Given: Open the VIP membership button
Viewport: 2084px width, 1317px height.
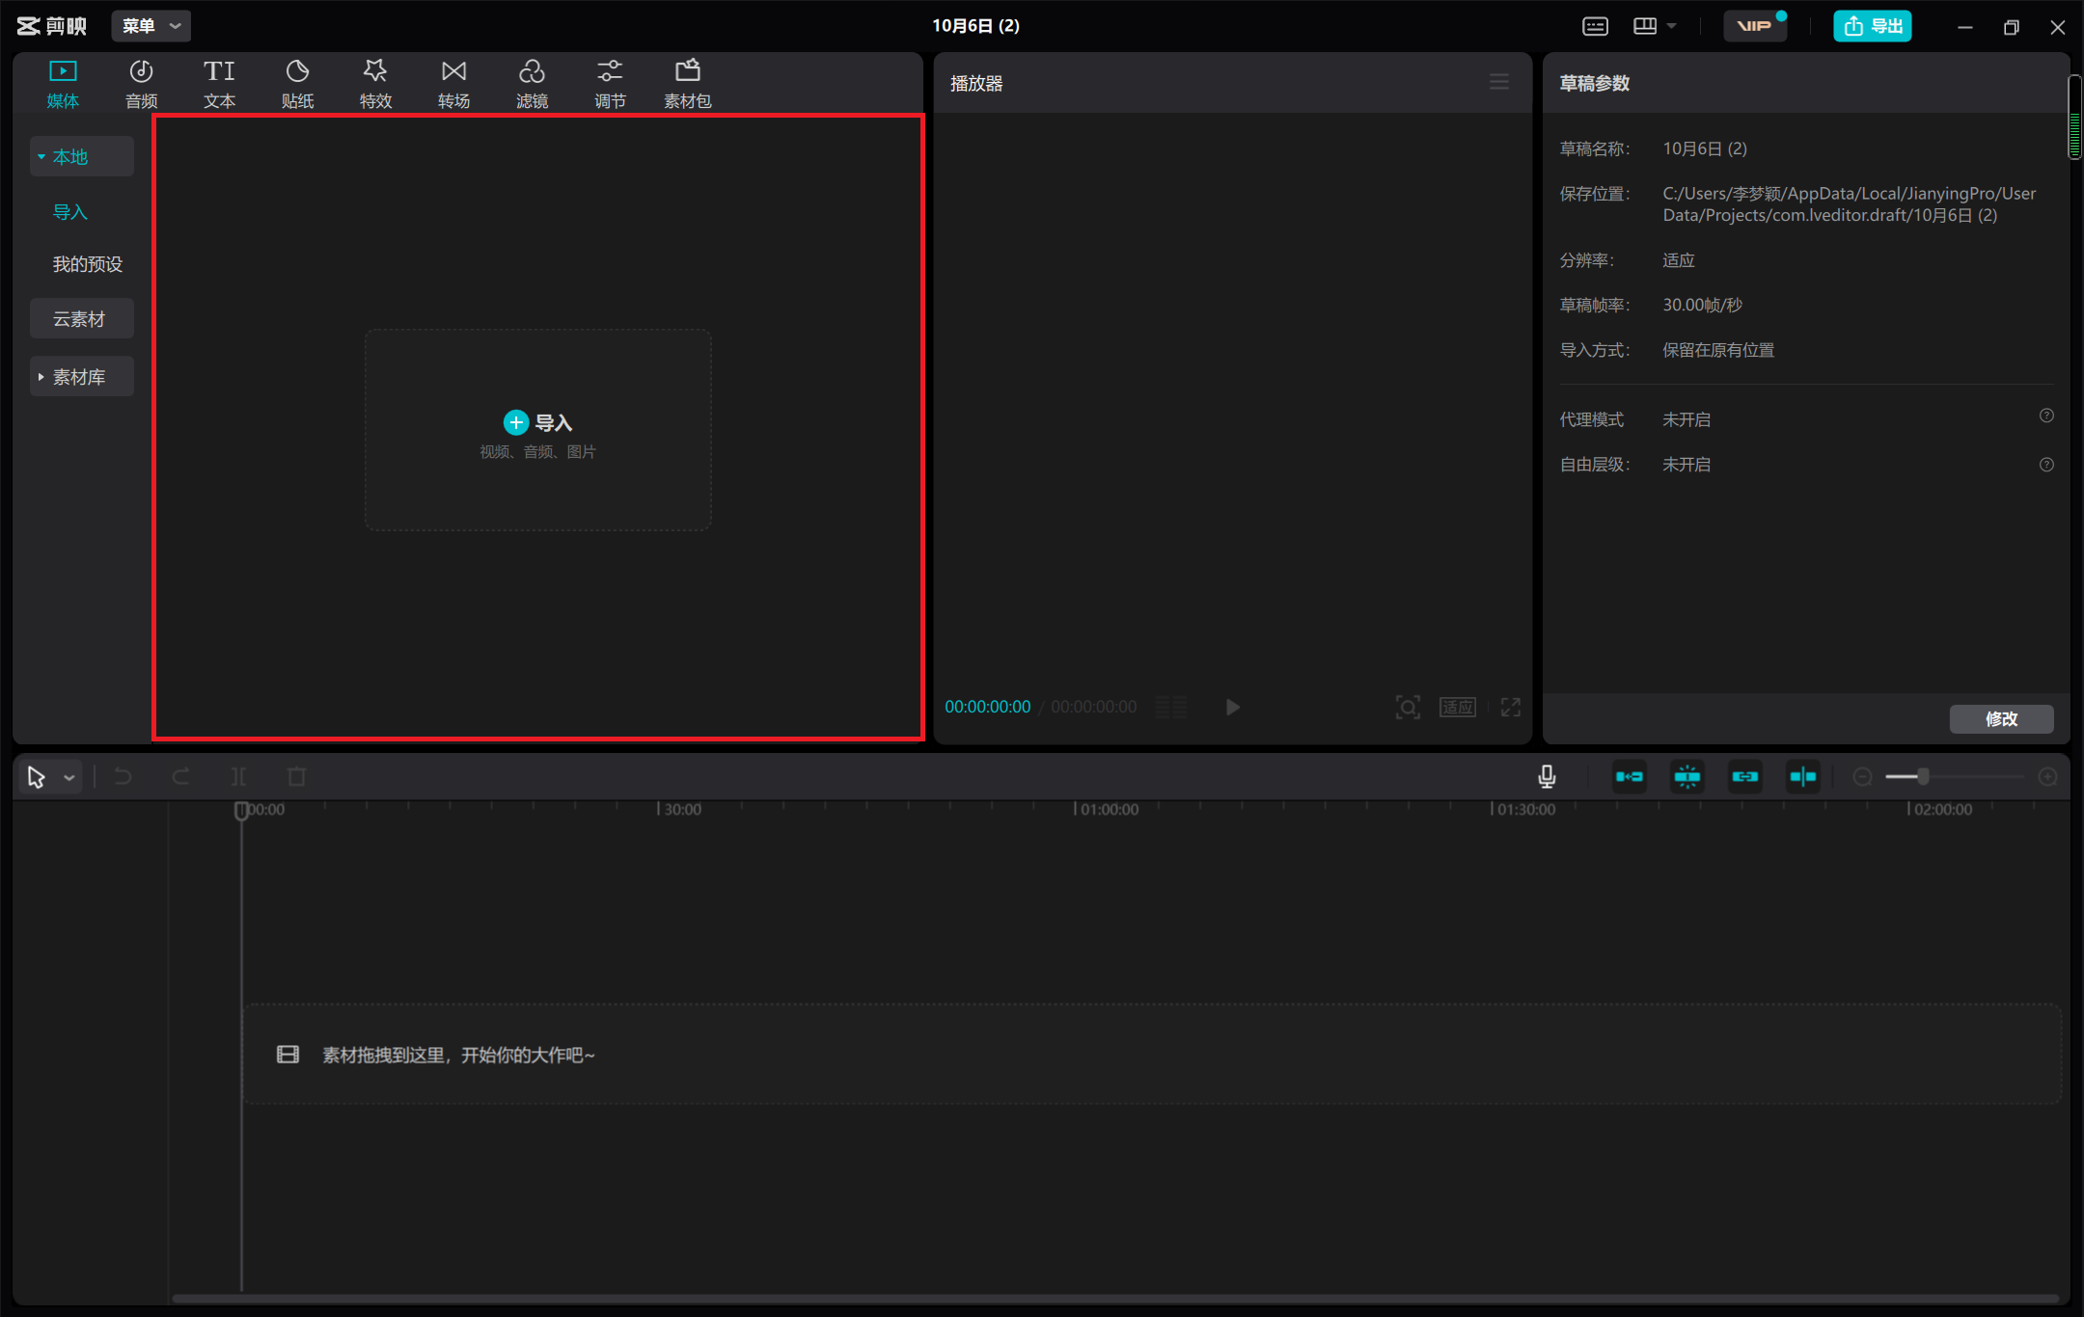Looking at the screenshot, I should click(1755, 26).
